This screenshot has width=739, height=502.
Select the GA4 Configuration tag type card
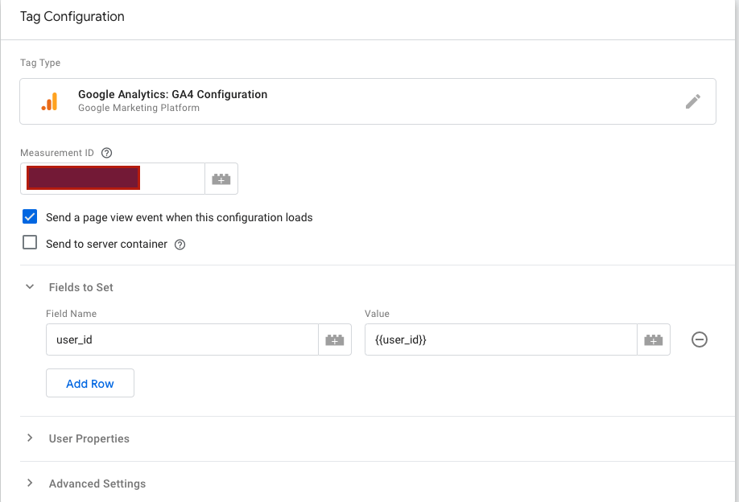pyautogui.click(x=368, y=101)
